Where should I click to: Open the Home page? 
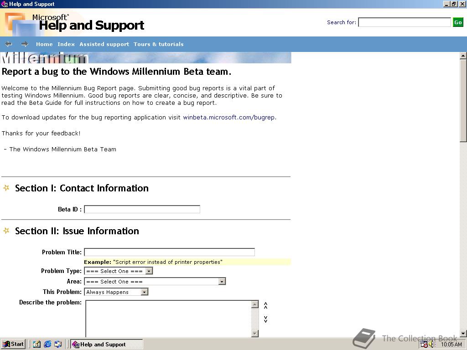point(44,44)
